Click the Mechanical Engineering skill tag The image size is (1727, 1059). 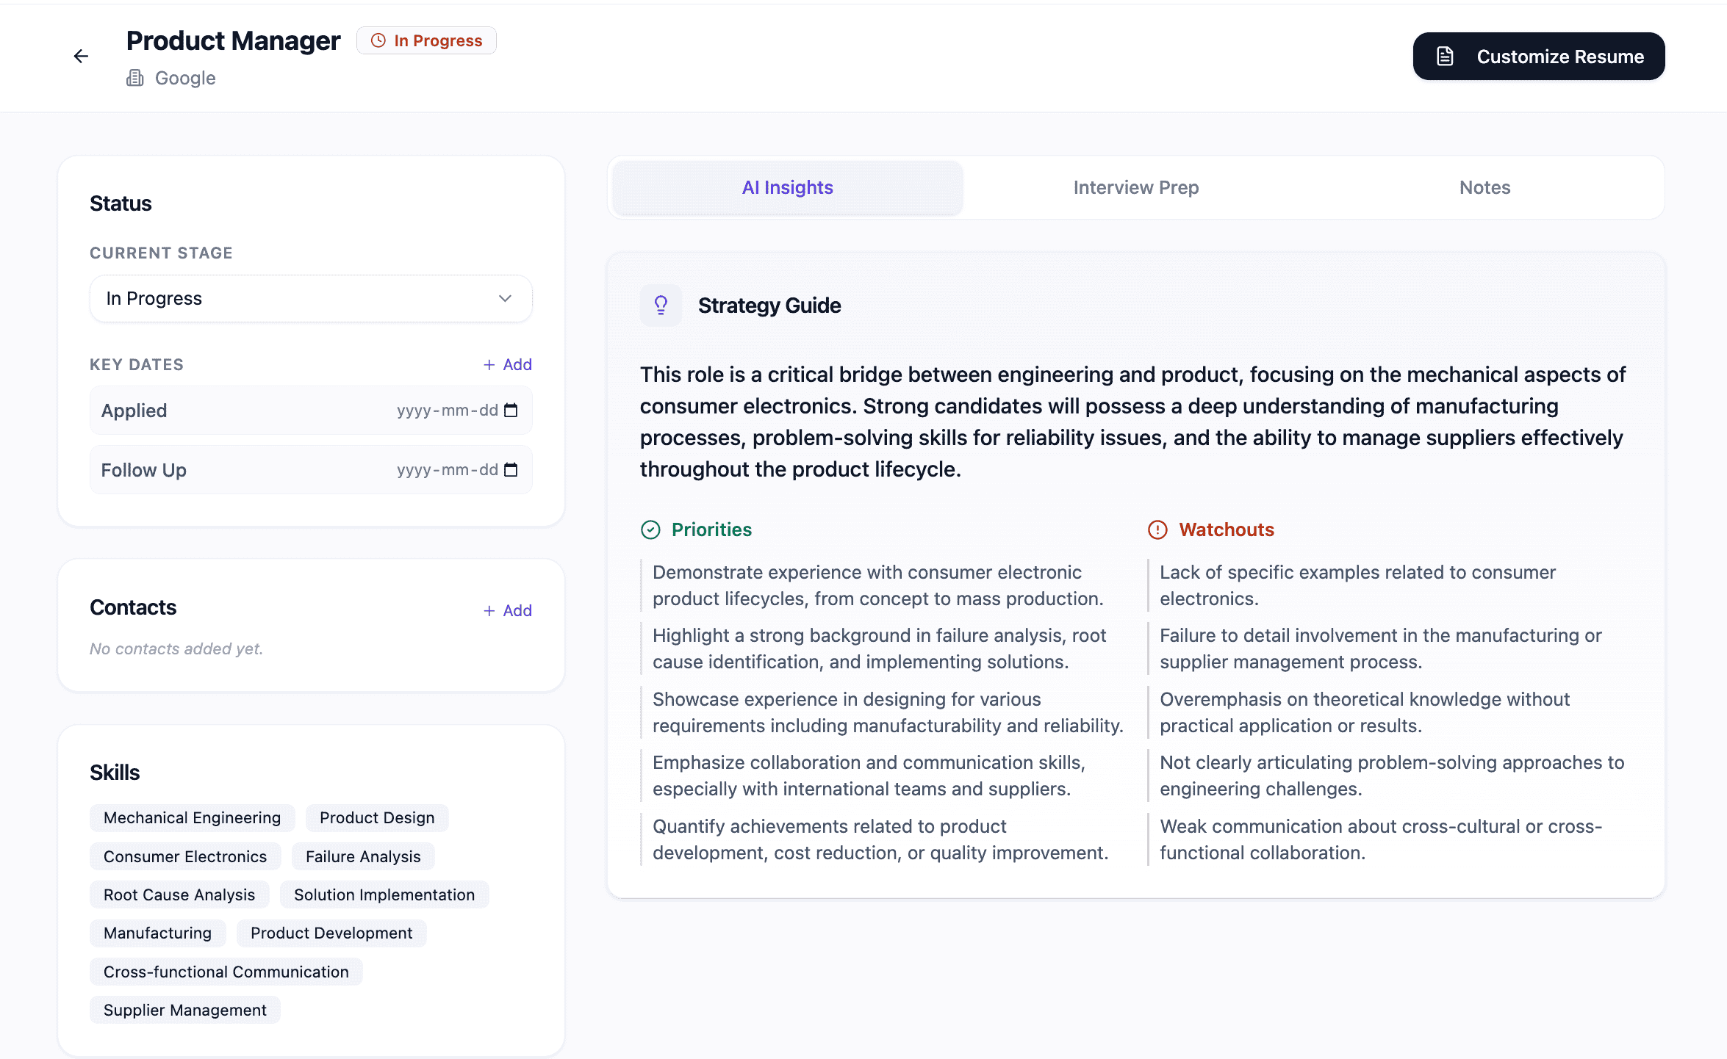192,818
